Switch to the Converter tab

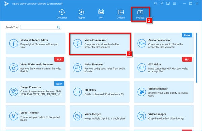click(62, 14)
